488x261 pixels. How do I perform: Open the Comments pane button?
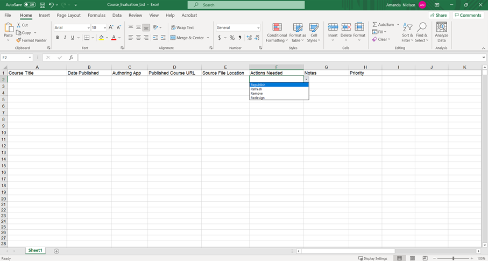(468, 16)
